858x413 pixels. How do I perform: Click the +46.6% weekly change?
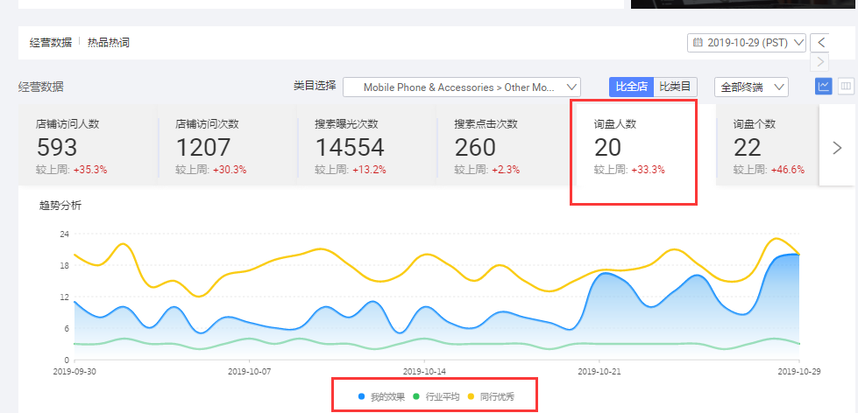[788, 170]
